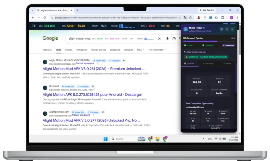Viewport: 270px width, 161px height.
Task: Click the Niche Finder panel vertical scrollbar
Action: pyautogui.click(x=236, y=77)
